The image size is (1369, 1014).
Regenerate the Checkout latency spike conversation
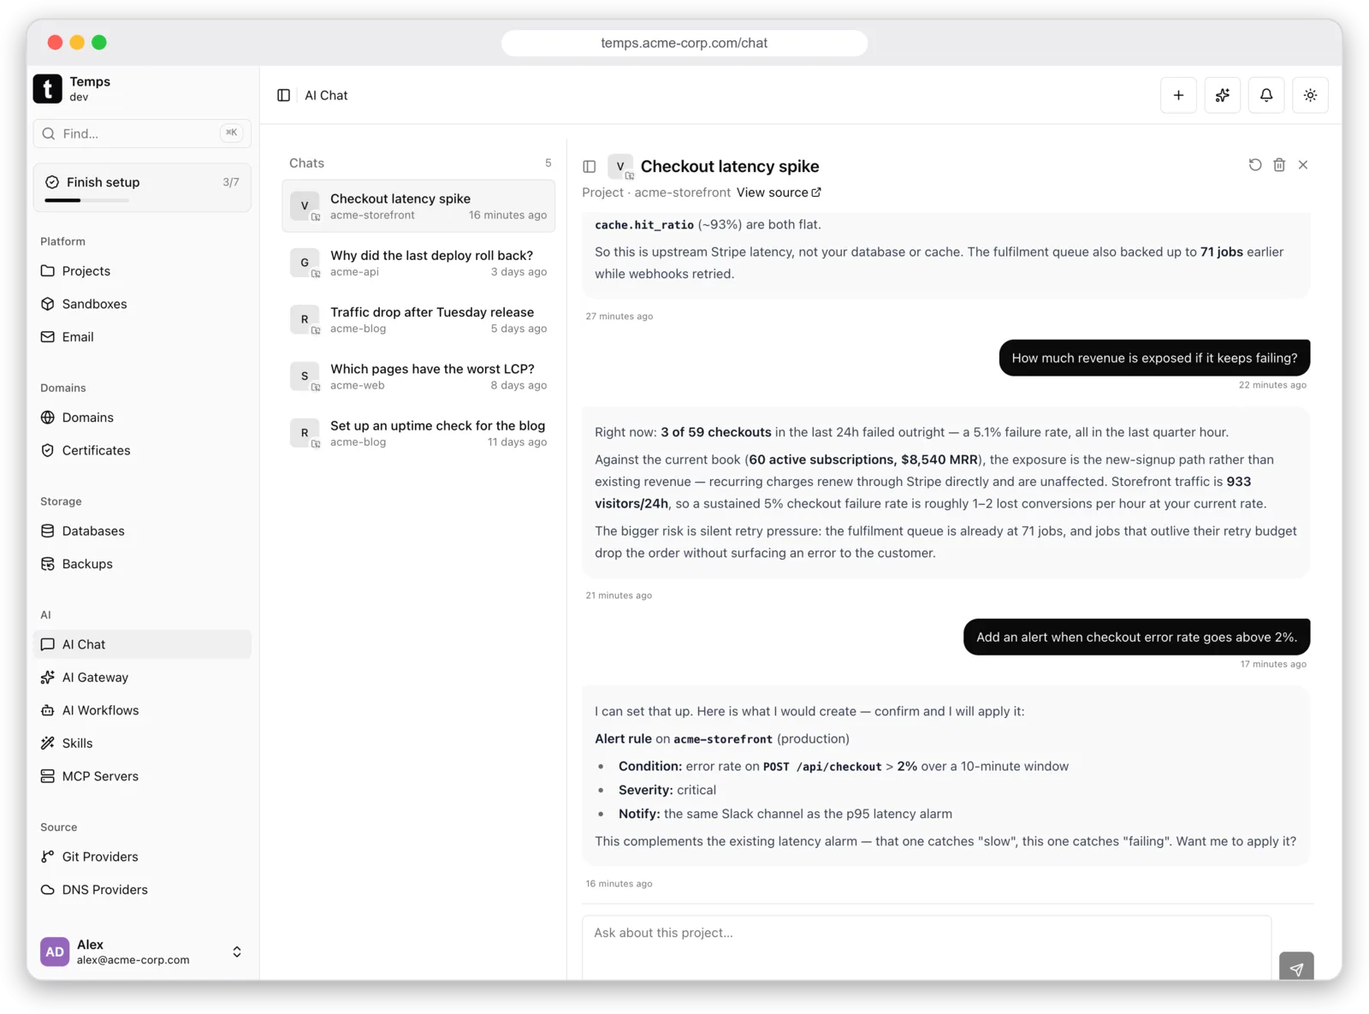tap(1254, 164)
